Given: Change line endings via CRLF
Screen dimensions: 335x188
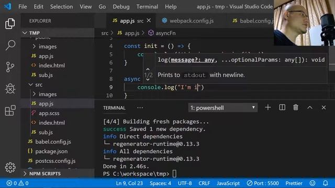Looking at the screenshot, I should coord(204,183).
